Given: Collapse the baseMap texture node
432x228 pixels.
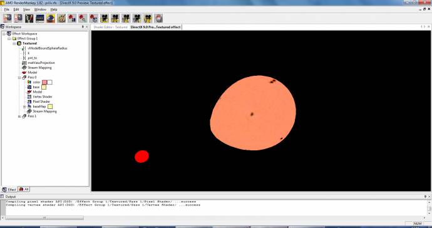Looking at the screenshot, I should point(24,106).
